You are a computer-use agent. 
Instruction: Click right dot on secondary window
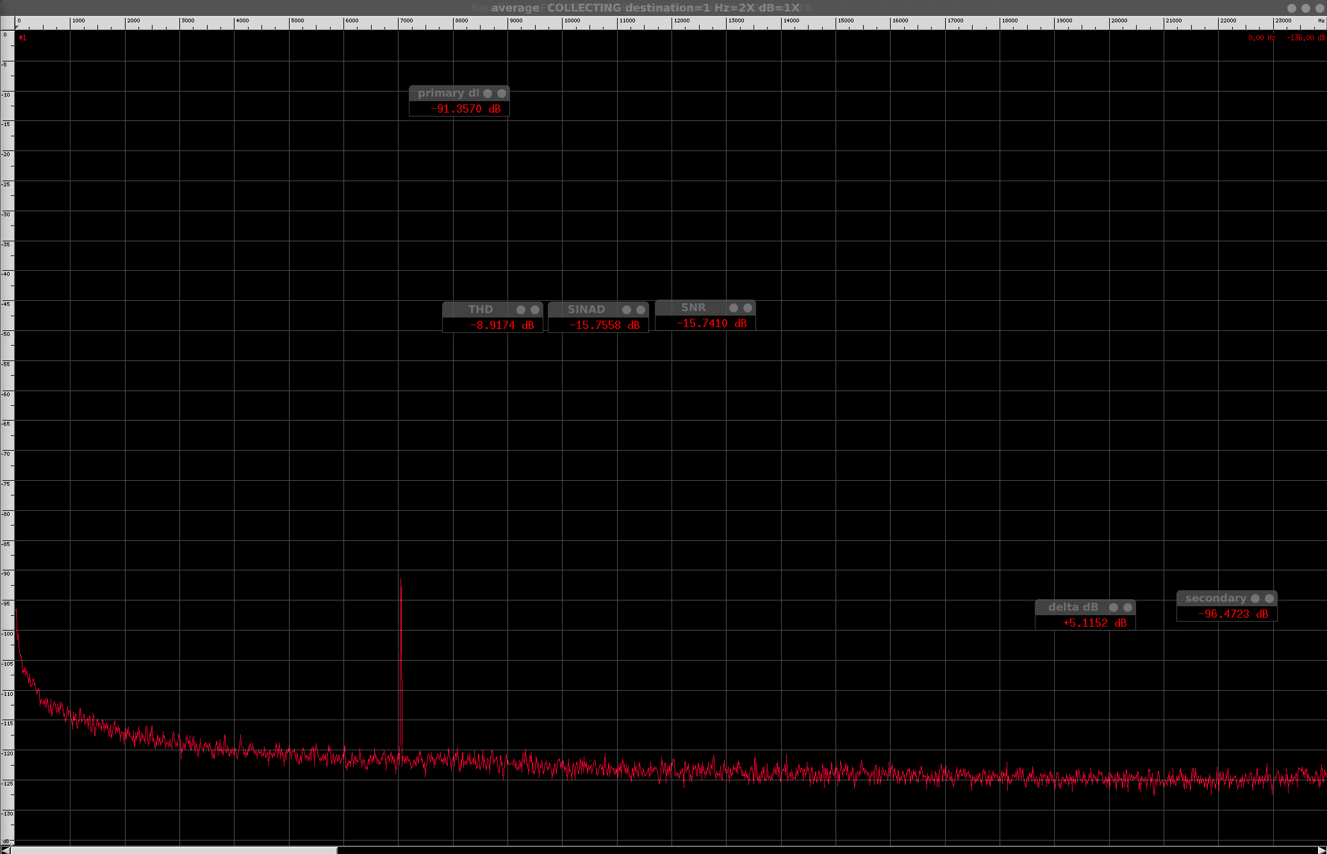(x=1269, y=599)
